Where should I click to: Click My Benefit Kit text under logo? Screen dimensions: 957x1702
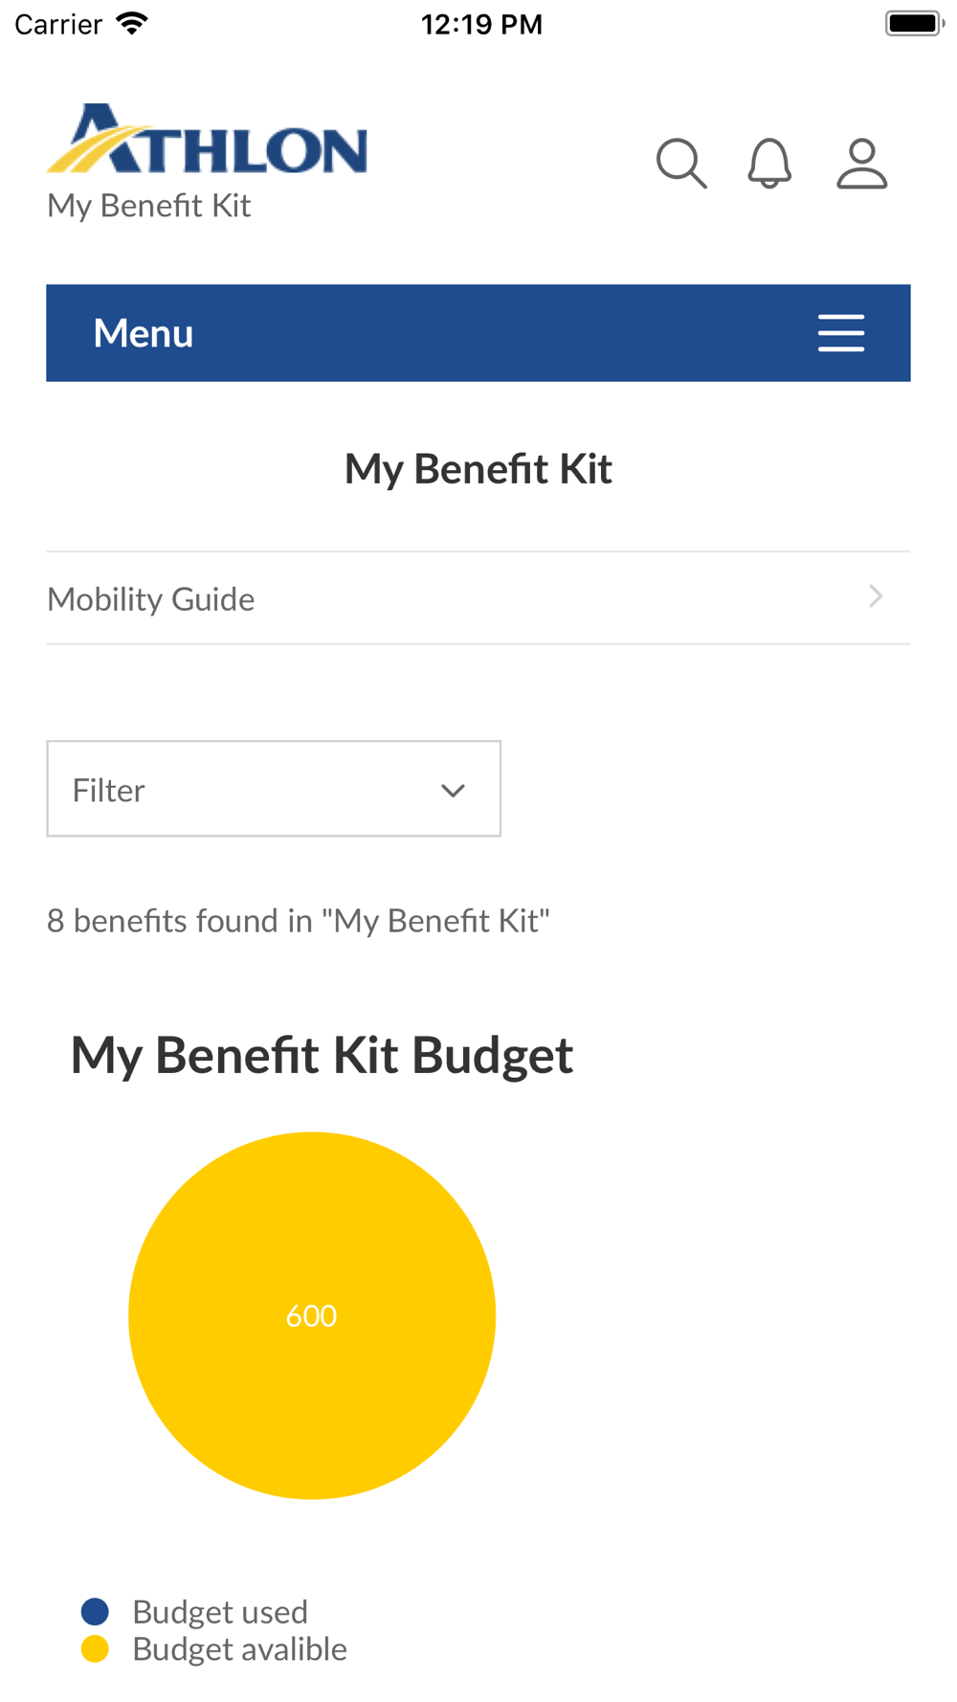click(x=149, y=206)
